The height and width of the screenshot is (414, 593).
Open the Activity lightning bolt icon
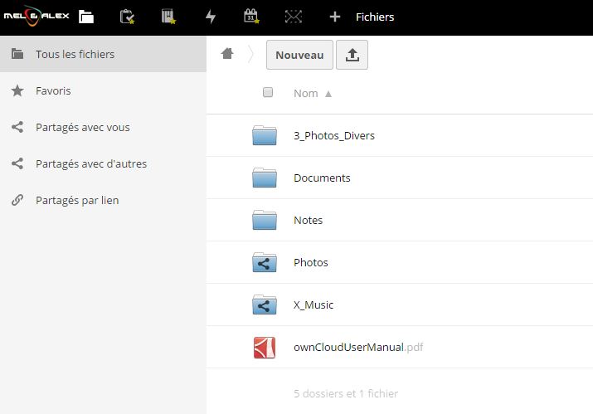[x=210, y=17]
